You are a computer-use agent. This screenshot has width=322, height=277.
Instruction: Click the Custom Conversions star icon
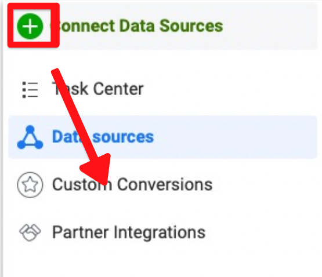pyautogui.click(x=30, y=185)
